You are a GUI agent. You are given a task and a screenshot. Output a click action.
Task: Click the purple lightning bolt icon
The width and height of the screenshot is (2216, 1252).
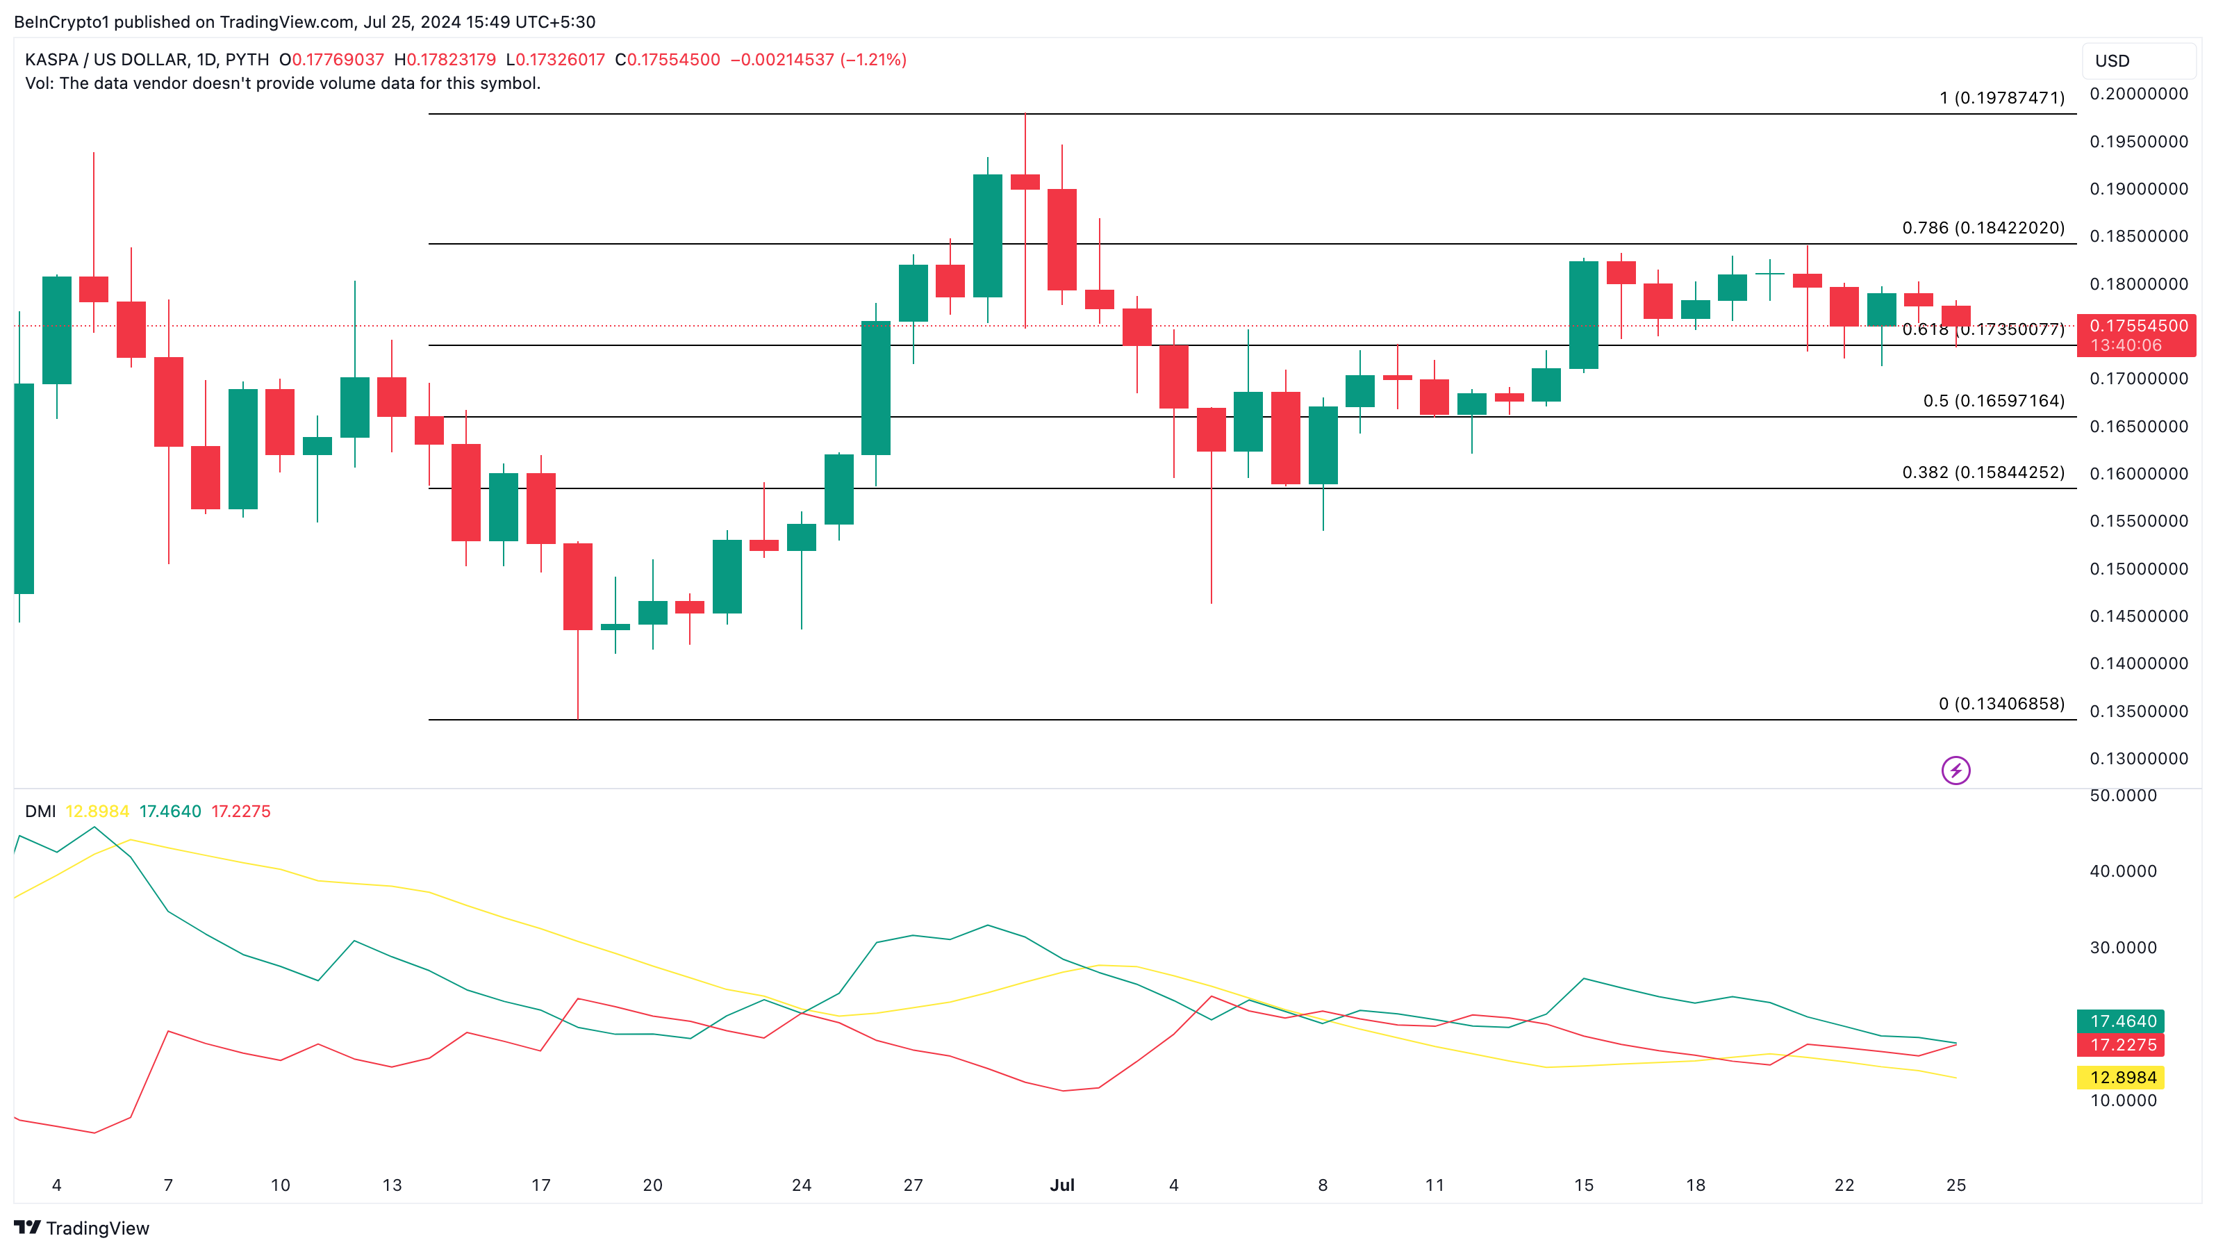(1955, 770)
